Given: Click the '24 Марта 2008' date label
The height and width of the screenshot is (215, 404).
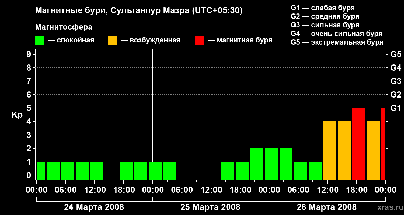Looking at the screenshot, I should pyautogui.click(x=94, y=207).
